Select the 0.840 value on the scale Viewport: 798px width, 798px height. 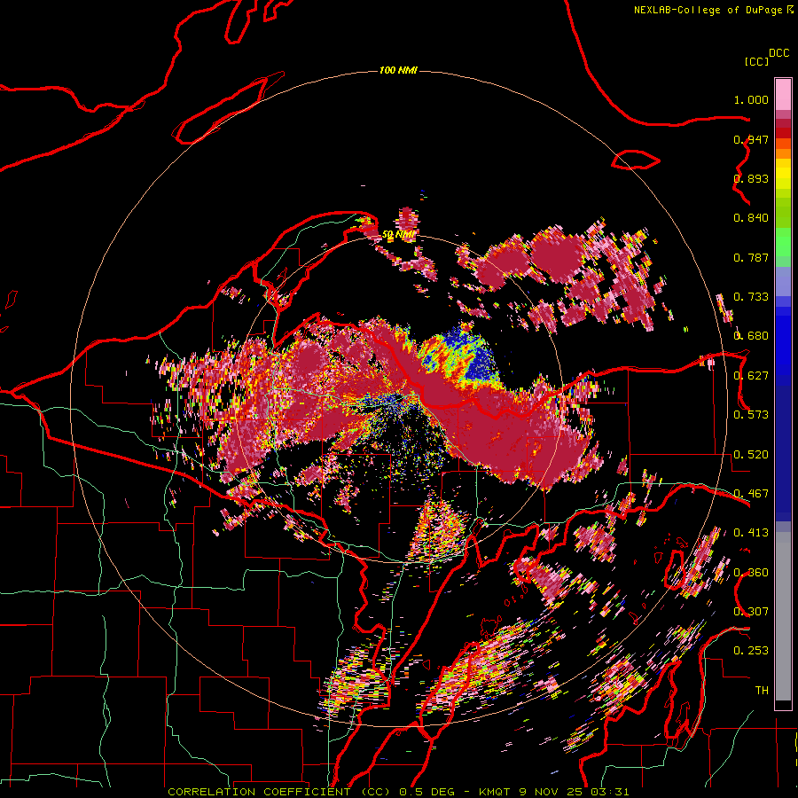(751, 218)
